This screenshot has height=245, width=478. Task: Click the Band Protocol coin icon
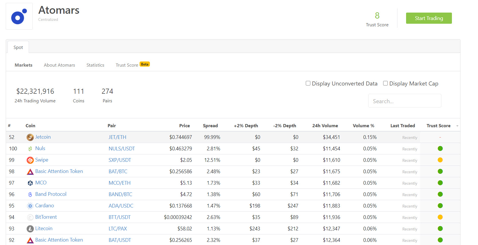tap(30, 194)
